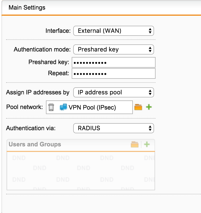The image size is (201, 213).
Task: Open folder icon in Users and Groups header
Action: (135, 144)
